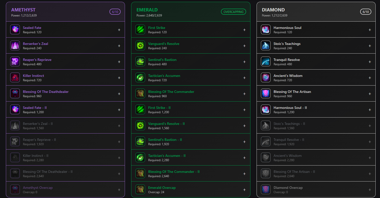The width and height of the screenshot is (380, 198).
Task: Expand the Reaper's Reprieve row with plus
Action: click(x=119, y=62)
